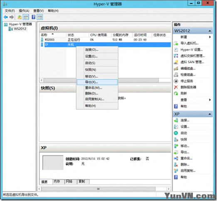Click 停止服务 in the actions pane
Image resolution: width=217 pixels, height=201 pixels.
[x=187, y=81]
